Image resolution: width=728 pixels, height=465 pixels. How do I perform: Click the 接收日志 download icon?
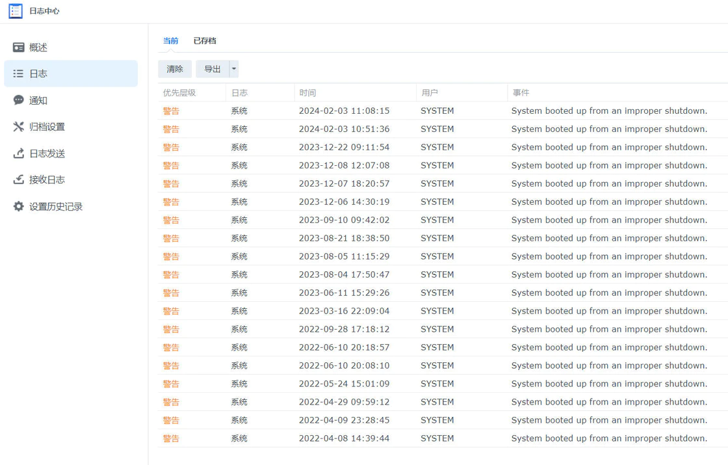coord(19,179)
